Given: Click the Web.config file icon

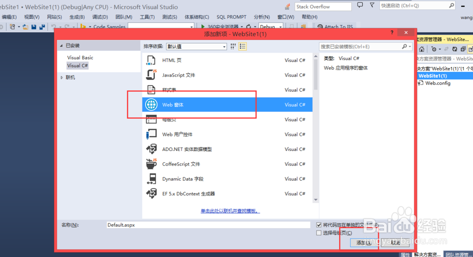Looking at the screenshot, I should point(421,83).
